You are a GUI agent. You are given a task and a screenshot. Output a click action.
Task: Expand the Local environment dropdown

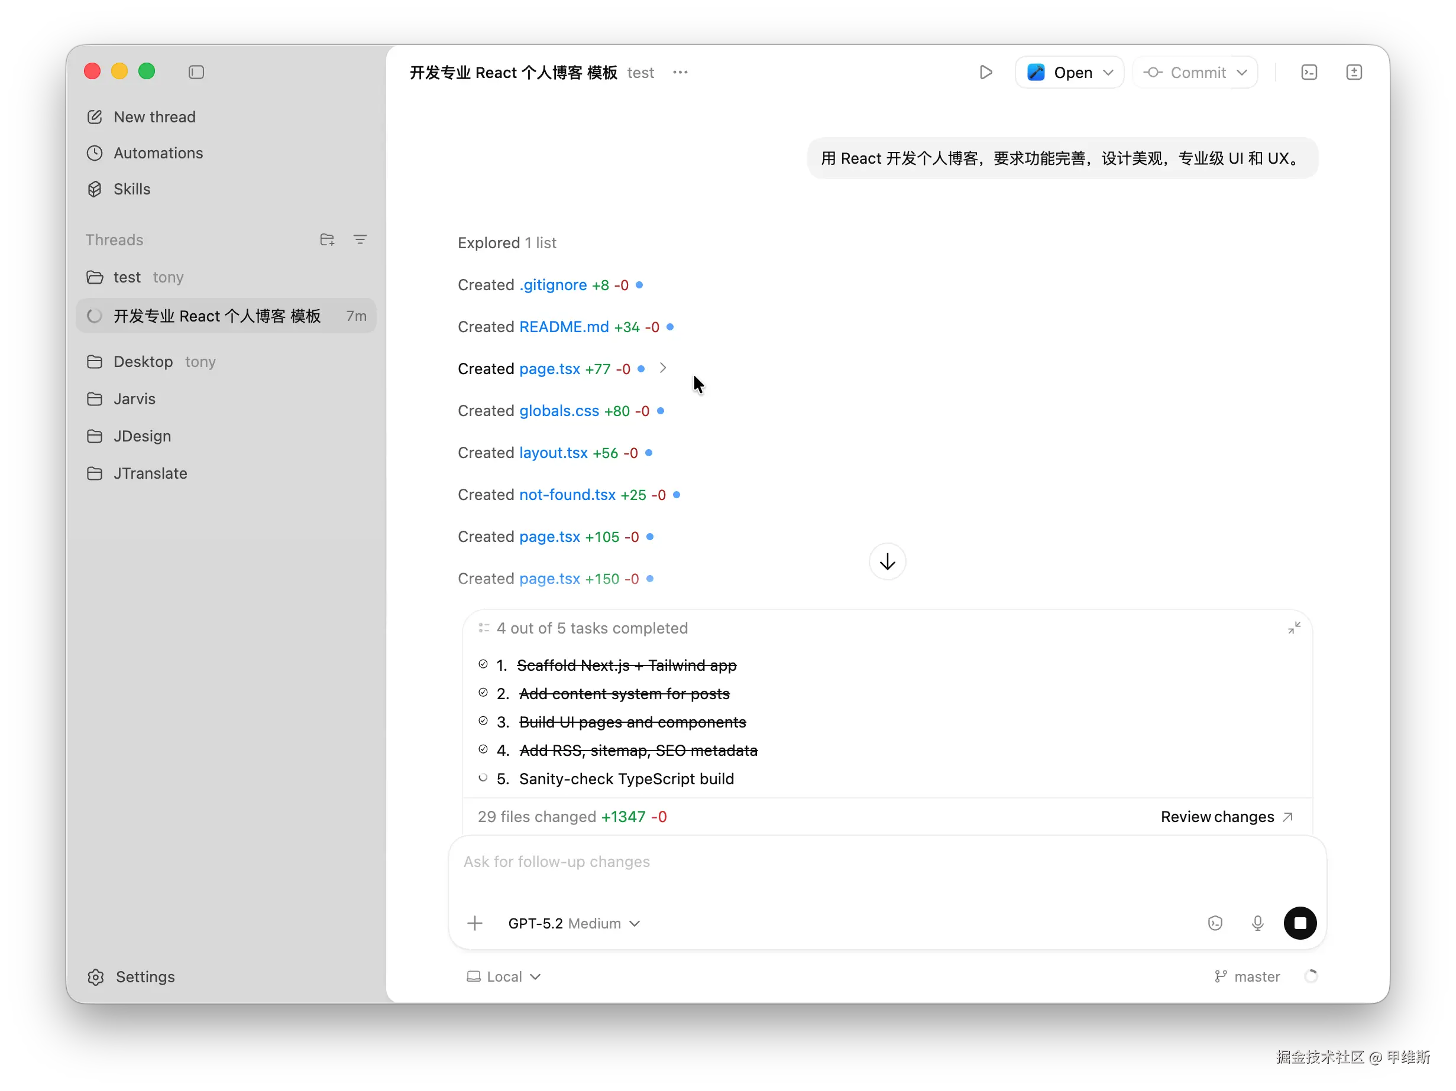coord(504,976)
